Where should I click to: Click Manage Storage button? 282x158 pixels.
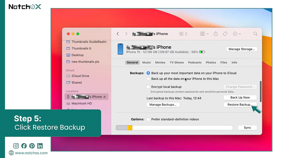click(242, 49)
